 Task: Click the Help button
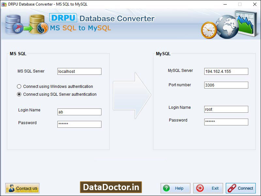pos(175,188)
